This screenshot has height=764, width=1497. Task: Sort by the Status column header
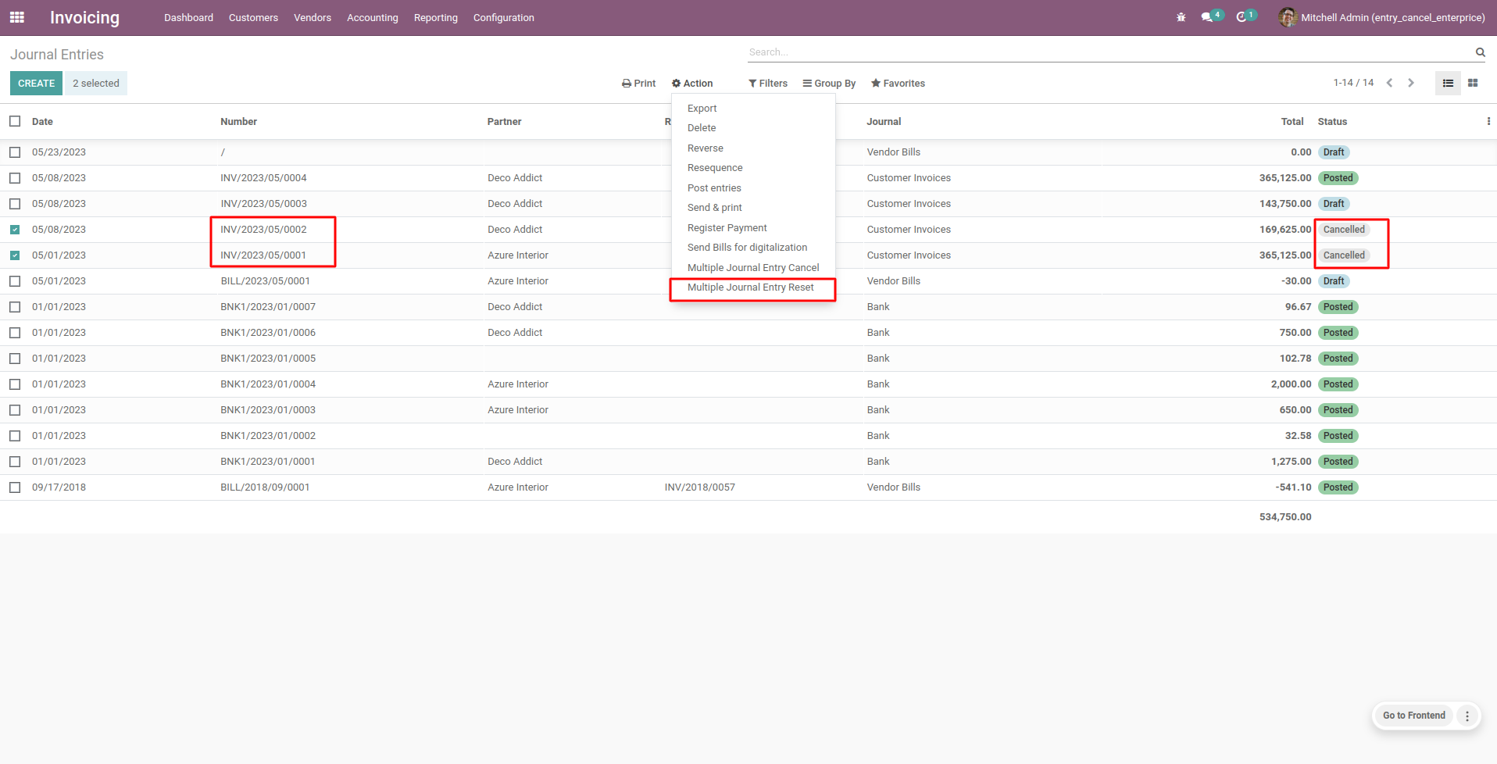pyautogui.click(x=1332, y=122)
